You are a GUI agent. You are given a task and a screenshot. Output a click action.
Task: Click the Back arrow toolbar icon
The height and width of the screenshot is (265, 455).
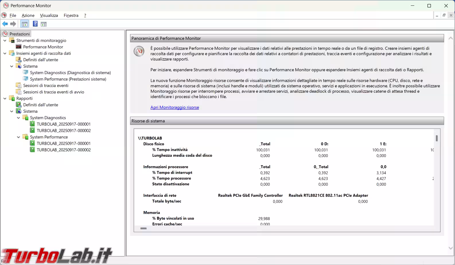click(x=5, y=24)
